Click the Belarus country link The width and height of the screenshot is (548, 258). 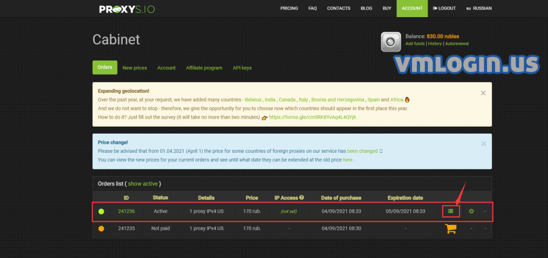click(253, 100)
